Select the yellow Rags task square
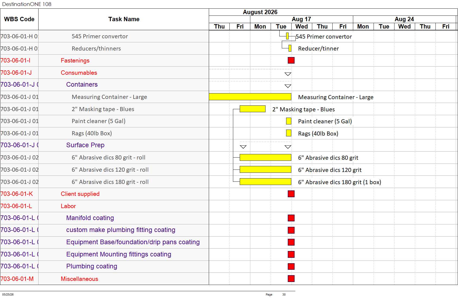Image resolution: width=458 pixels, height=298 pixels. [289, 133]
